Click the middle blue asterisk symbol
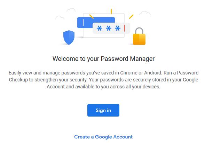 109,28
